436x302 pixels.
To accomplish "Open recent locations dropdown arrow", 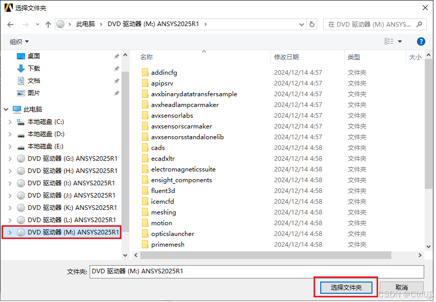I will click(37, 25).
